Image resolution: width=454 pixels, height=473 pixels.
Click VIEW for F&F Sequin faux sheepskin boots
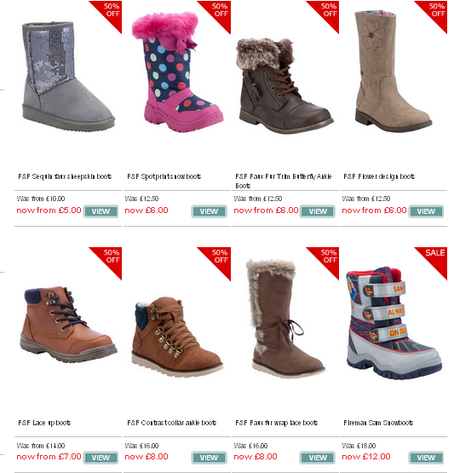[x=101, y=211]
